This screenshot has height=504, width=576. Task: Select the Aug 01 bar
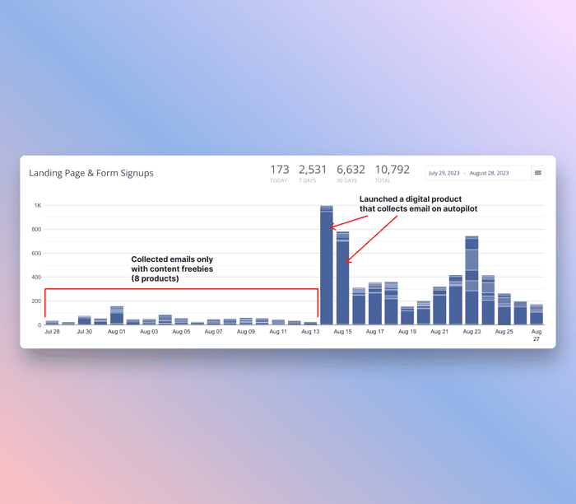117,315
